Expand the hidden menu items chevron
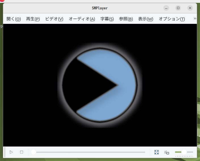Screen dimensions: 200x161 click(x=195, y=18)
